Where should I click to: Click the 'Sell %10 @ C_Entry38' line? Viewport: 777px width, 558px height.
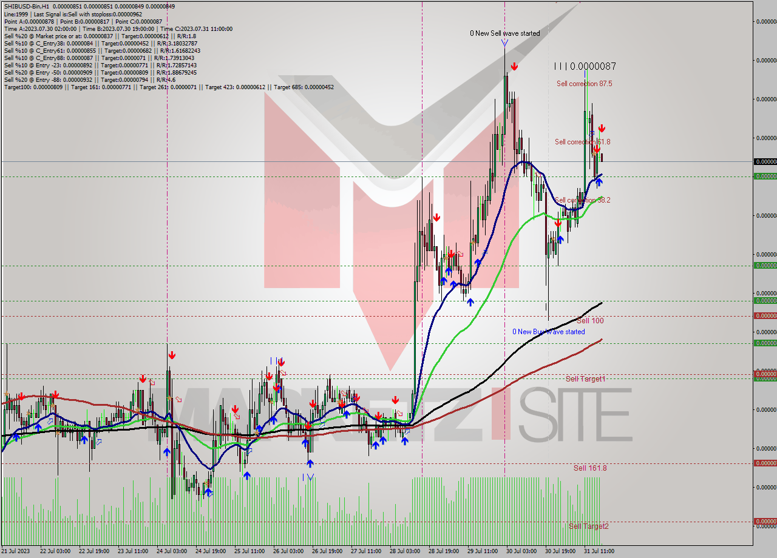(100, 43)
